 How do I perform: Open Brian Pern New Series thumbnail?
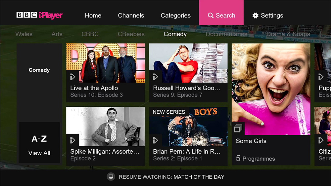coord(188,127)
